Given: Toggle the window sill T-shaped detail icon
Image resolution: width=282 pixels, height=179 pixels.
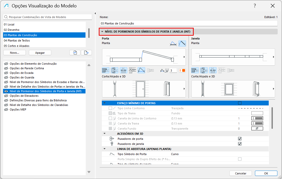Looking at the screenshot, I should coord(213,71).
